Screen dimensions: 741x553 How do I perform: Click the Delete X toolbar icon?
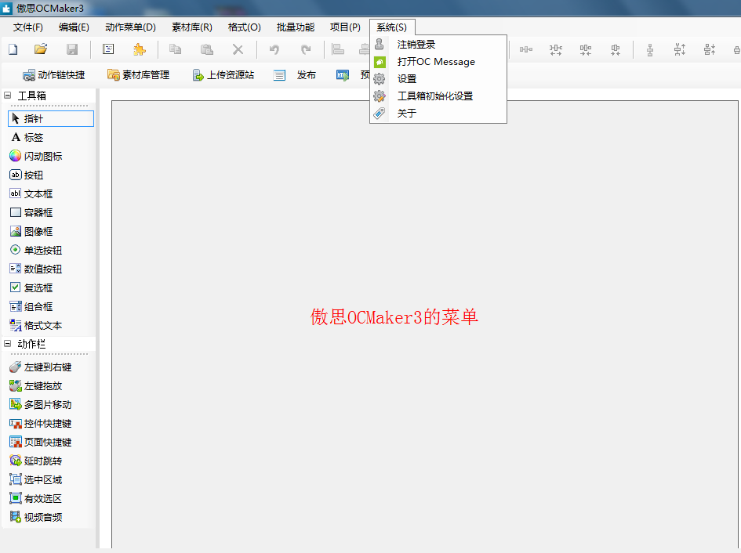coord(238,49)
